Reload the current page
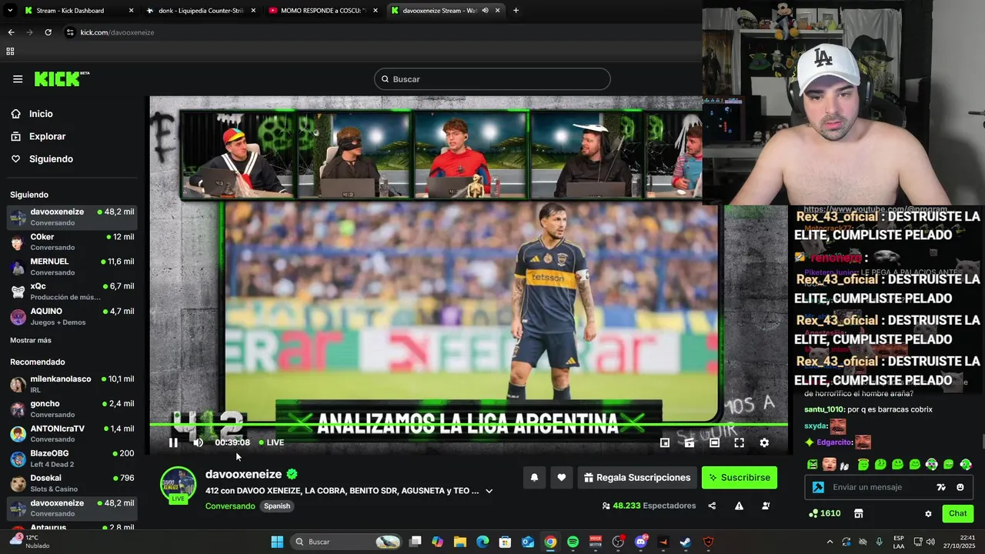Screen dimensions: 985x554 [x=48, y=32]
